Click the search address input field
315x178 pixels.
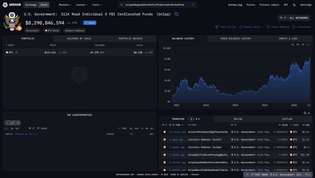(157, 5)
